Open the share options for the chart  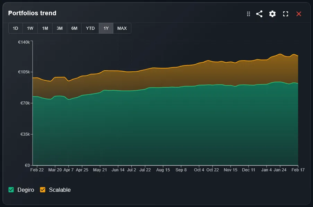(259, 14)
